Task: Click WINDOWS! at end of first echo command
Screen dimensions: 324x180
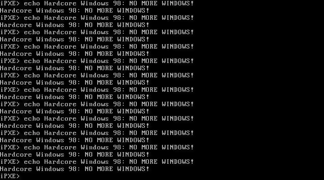Action: coord(178,3)
